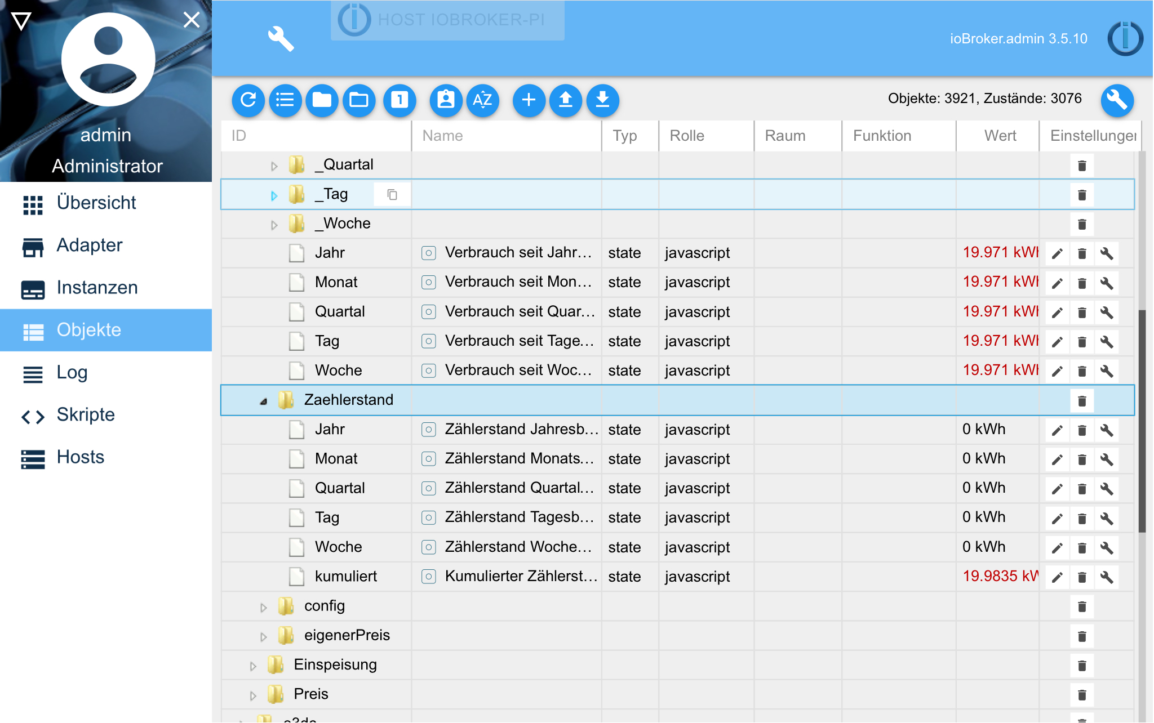Download objects with down-arrow icon

(603, 100)
